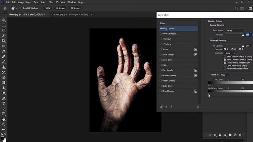Click the Fill Opacity value field

click(249, 46)
